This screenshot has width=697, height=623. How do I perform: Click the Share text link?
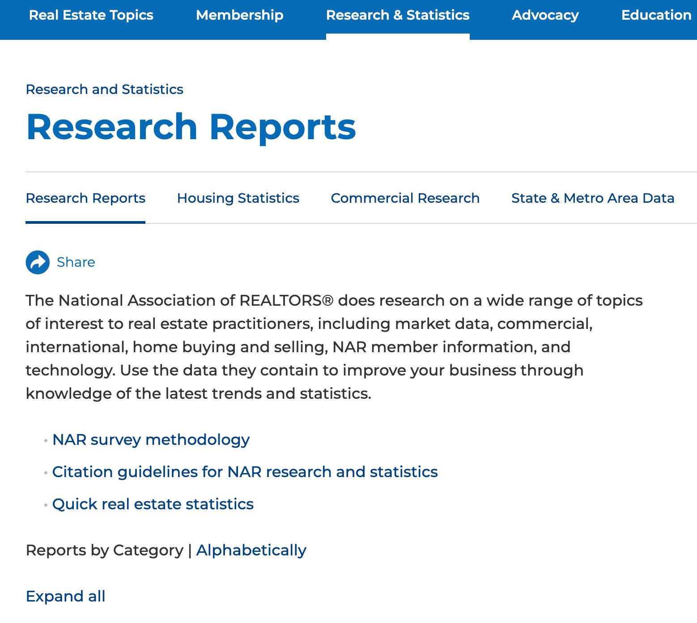tap(76, 262)
